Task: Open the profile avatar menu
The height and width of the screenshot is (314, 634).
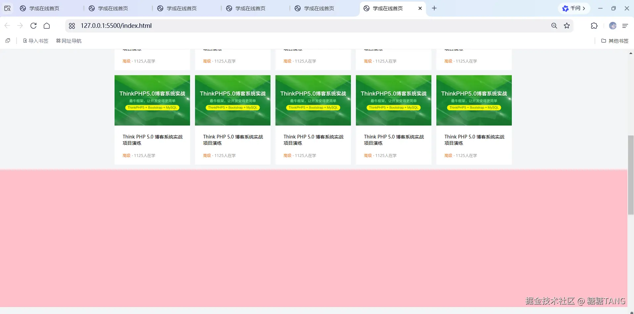Action: point(613,26)
